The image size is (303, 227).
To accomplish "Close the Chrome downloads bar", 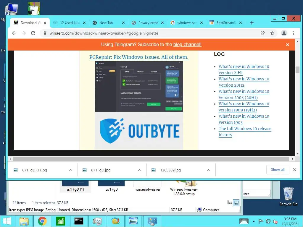I will click(x=295, y=170).
